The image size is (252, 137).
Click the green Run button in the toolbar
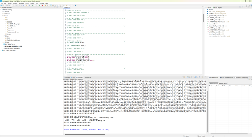39,5
